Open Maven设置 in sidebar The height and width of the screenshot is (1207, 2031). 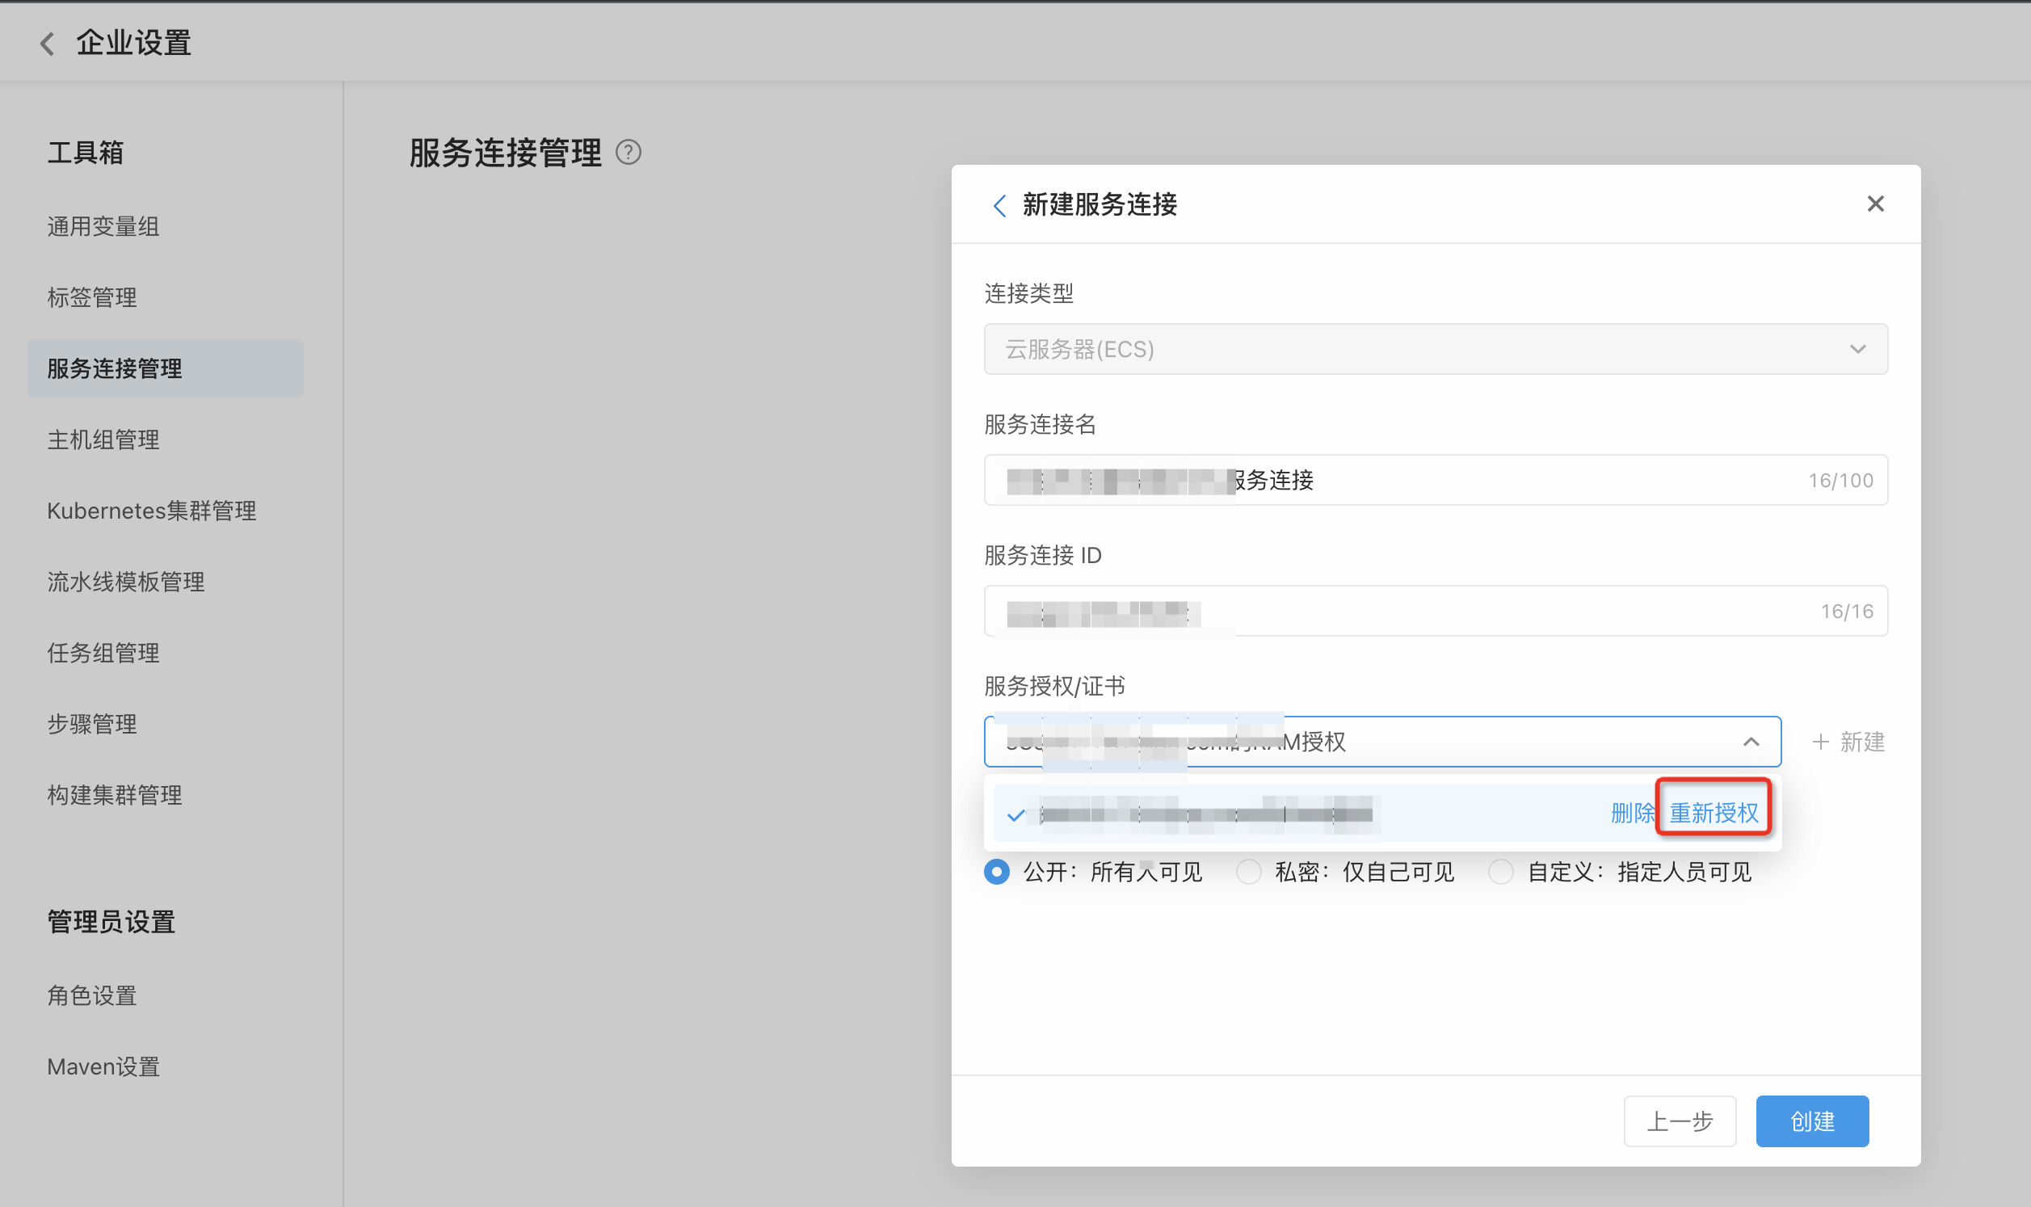tap(103, 1067)
